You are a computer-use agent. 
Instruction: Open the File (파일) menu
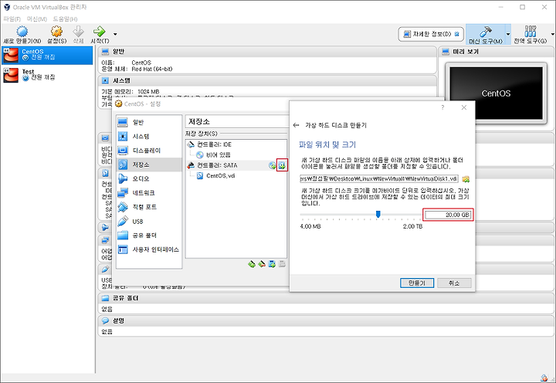point(12,19)
